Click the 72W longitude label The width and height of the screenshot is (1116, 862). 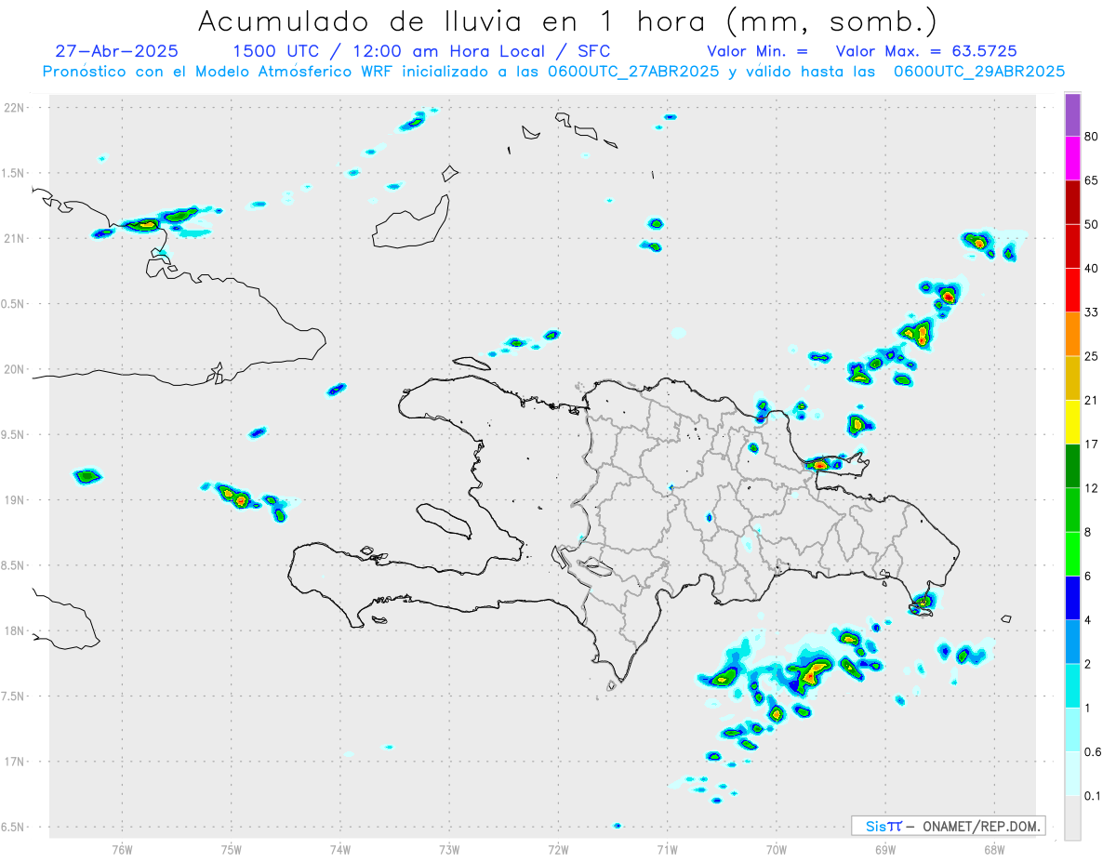[x=558, y=849]
